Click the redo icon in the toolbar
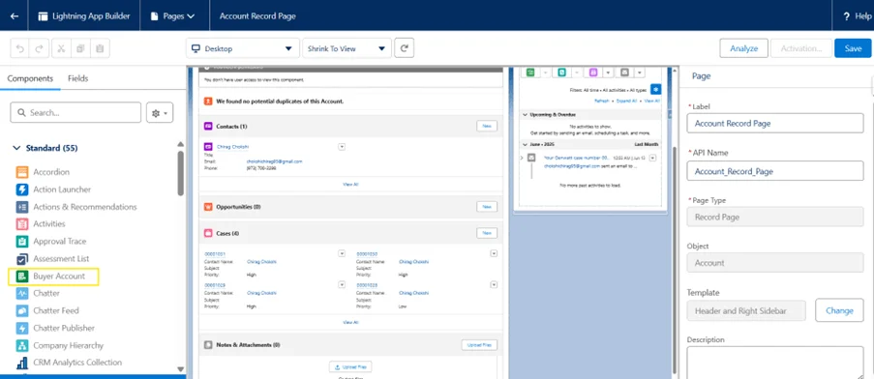 [39, 48]
